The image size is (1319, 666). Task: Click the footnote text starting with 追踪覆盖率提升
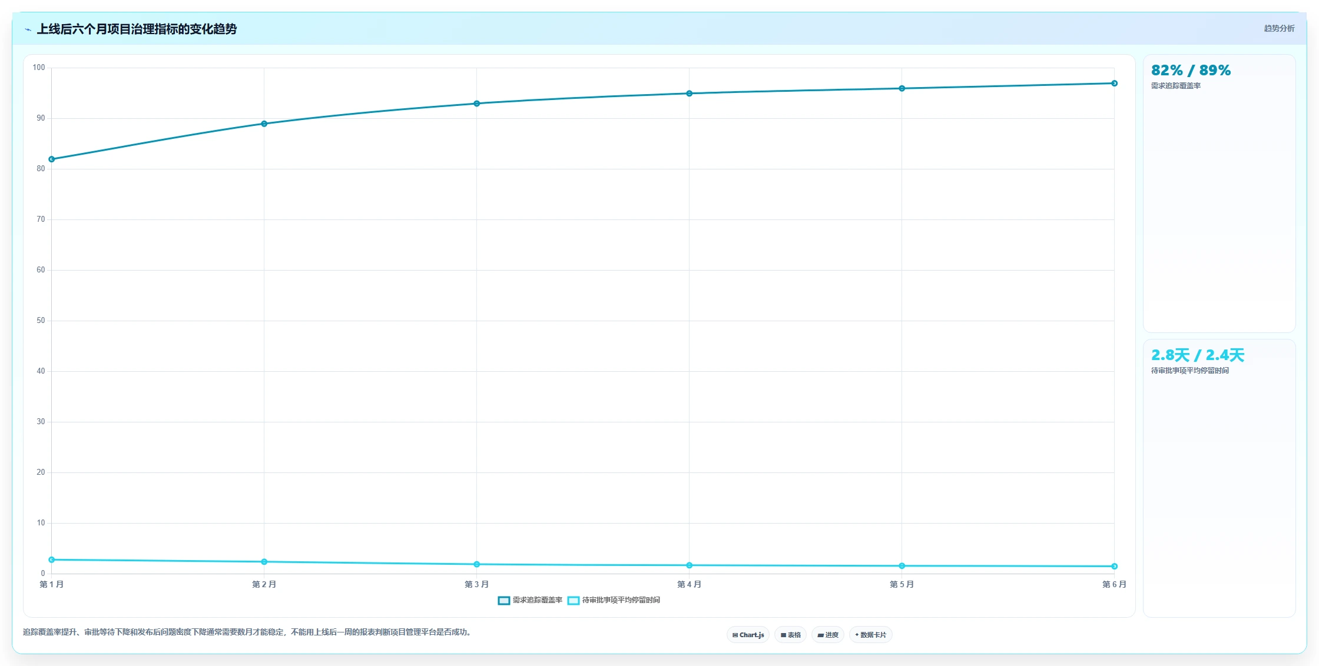247,632
